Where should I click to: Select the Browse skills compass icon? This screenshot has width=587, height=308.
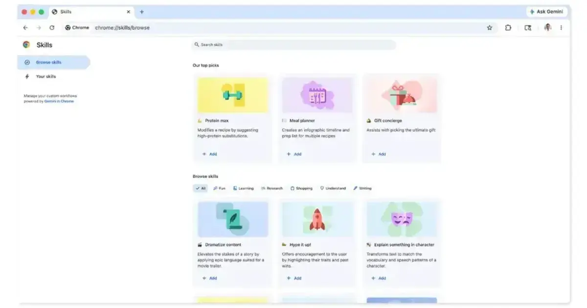click(28, 62)
